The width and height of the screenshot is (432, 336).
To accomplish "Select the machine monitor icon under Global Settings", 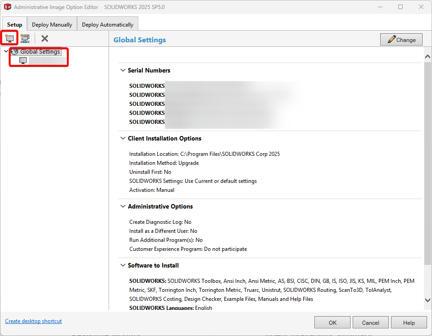I will coord(23,61).
